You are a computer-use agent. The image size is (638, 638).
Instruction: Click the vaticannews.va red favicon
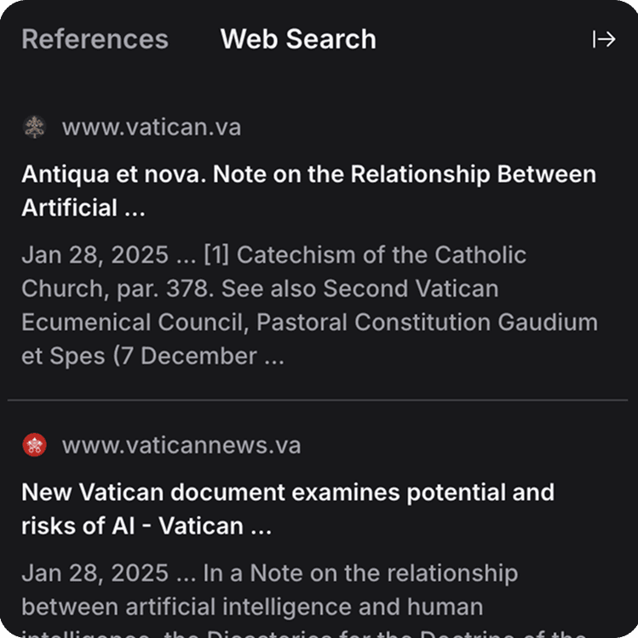click(34, 445)
